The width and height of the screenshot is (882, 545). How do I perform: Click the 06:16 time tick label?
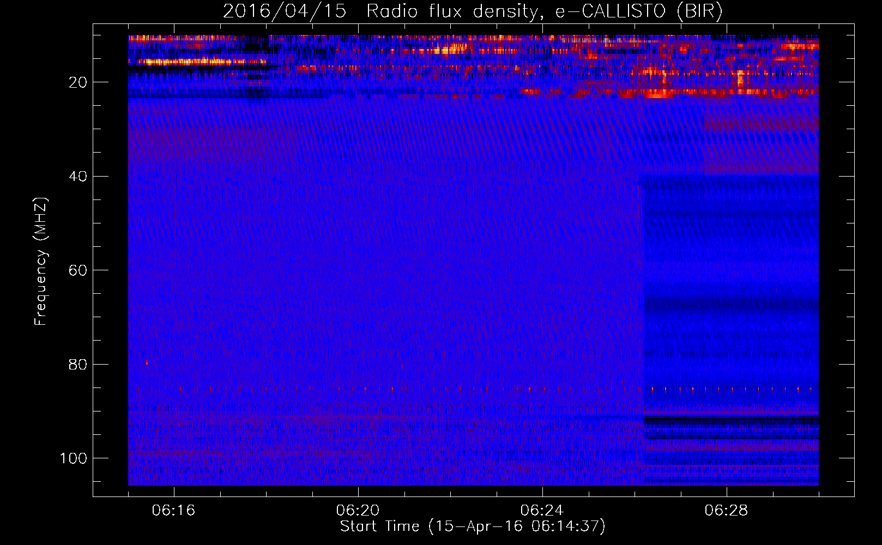click(173, 511)
